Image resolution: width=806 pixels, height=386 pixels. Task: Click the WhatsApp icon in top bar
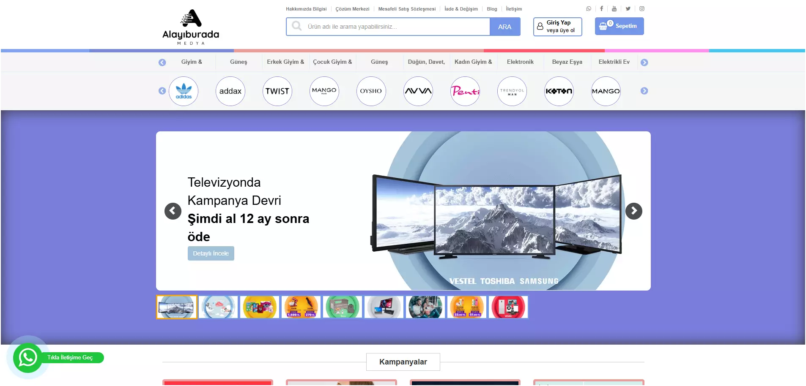pyautogui.click(x=588, y=9)
